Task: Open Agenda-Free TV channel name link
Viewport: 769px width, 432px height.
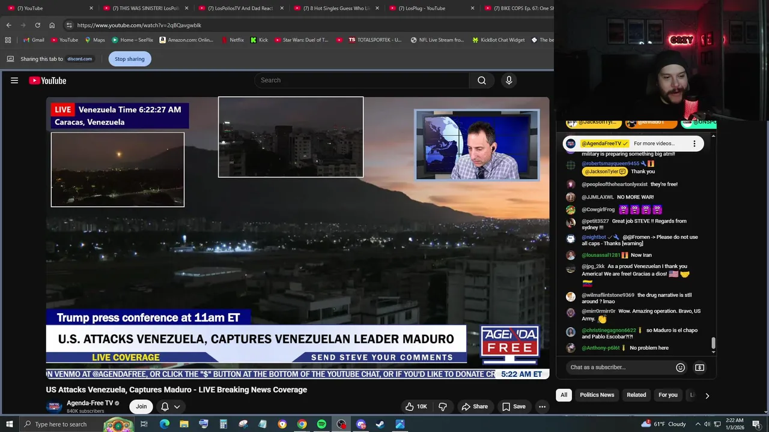Action: (90, 403)
